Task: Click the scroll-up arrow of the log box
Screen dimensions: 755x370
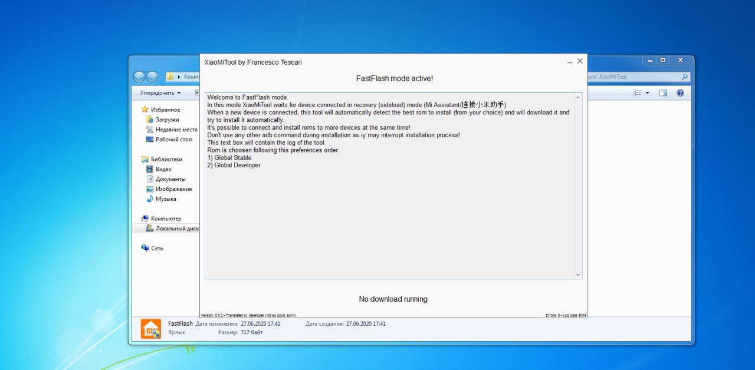Action: 578,97
